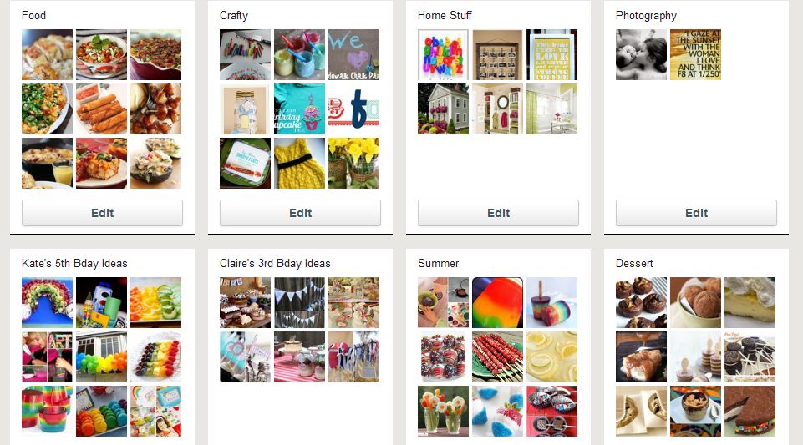Click Edit button under Home Stuff board

(498, 213)
